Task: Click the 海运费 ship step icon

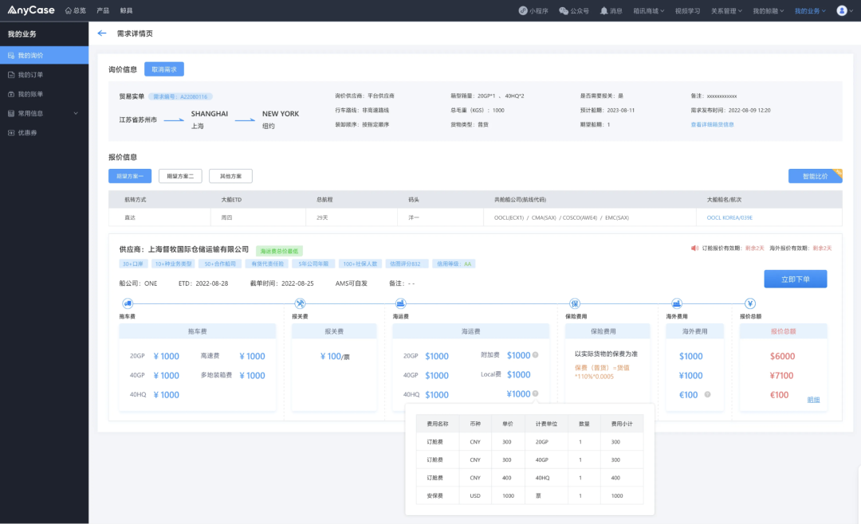Action: pos(401,303)
